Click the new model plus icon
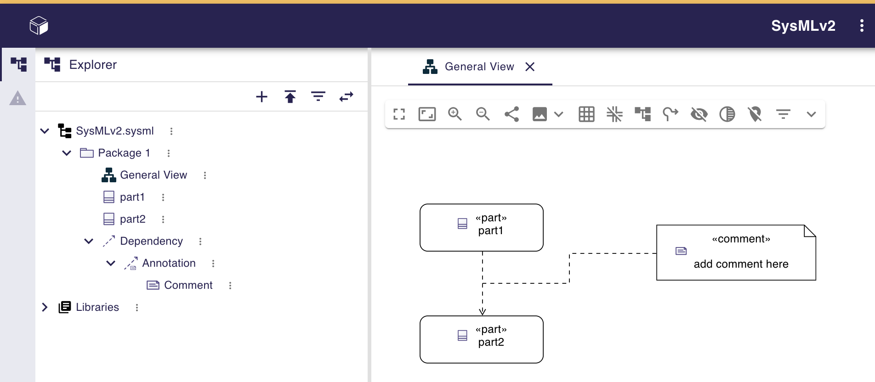This screenshot has height=382, width=875. [x=261, y=97]
